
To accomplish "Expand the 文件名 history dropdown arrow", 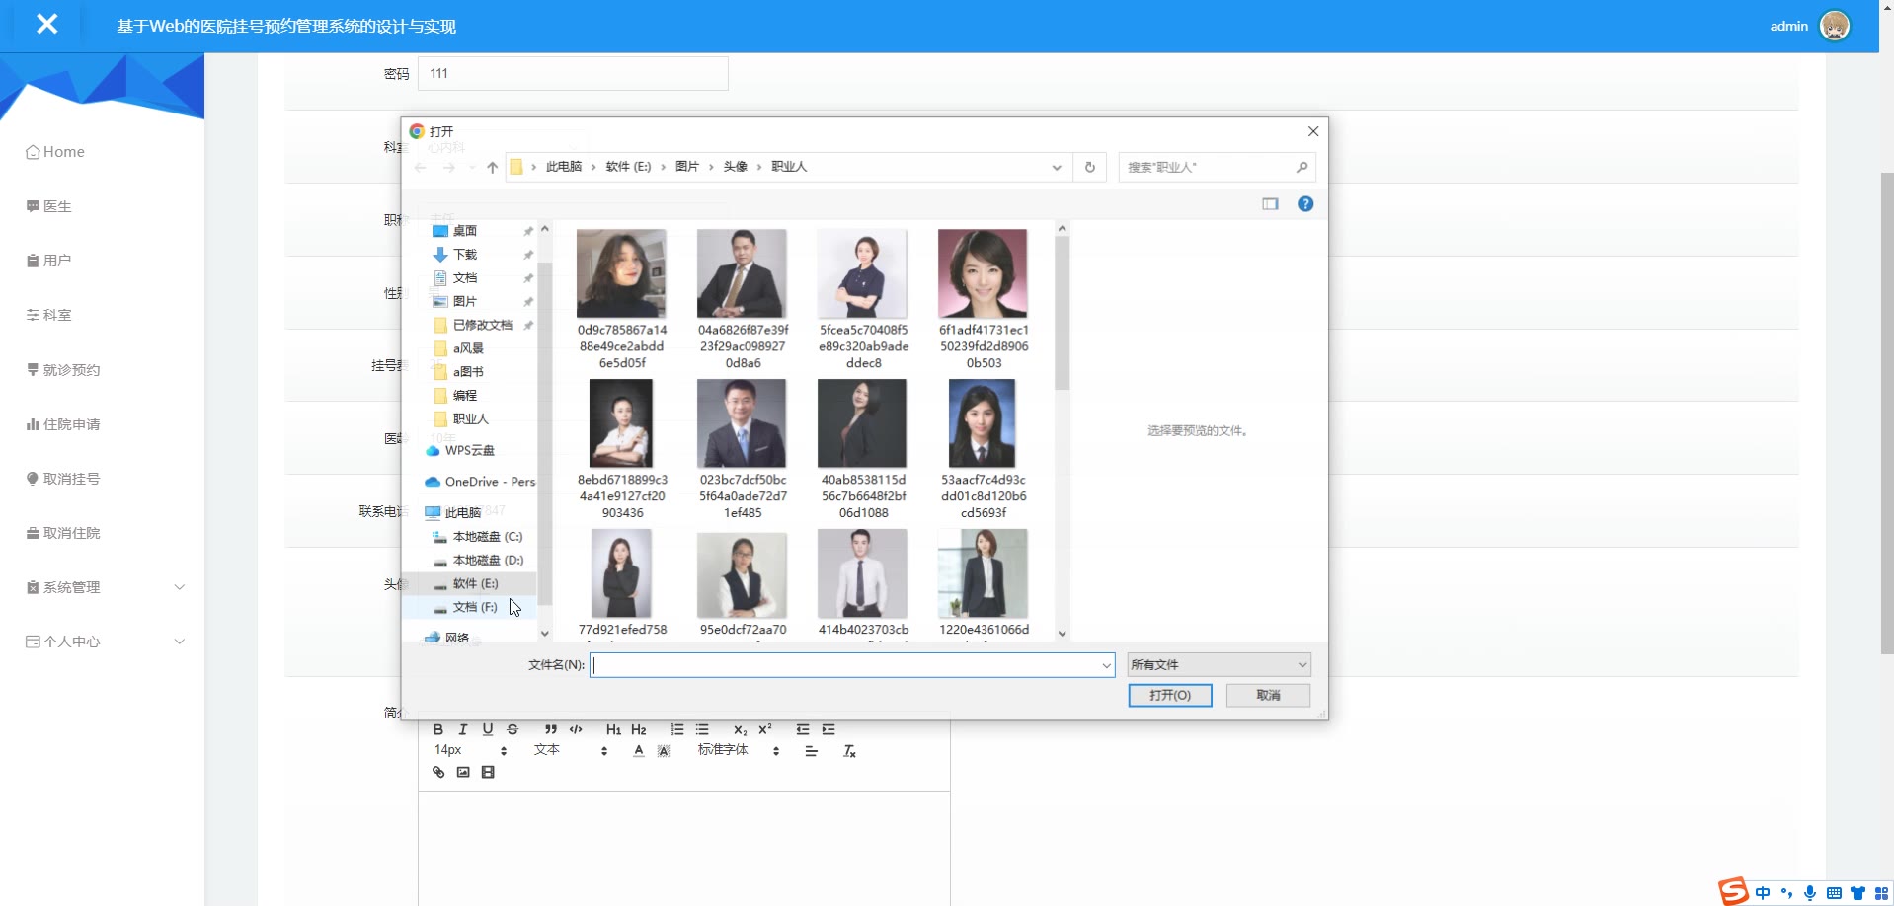I will coord(1106,665).
